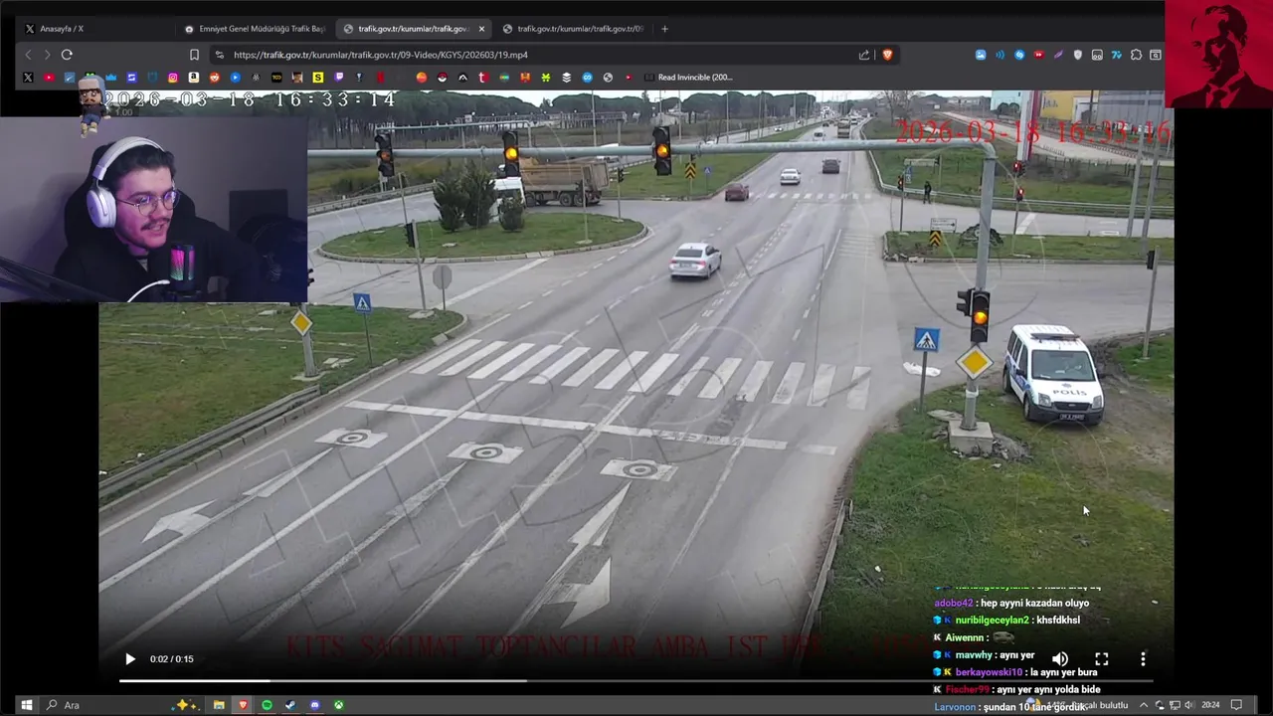Select chat username mavwhy
The image size is (1273, 716).
tap(975, 655)
